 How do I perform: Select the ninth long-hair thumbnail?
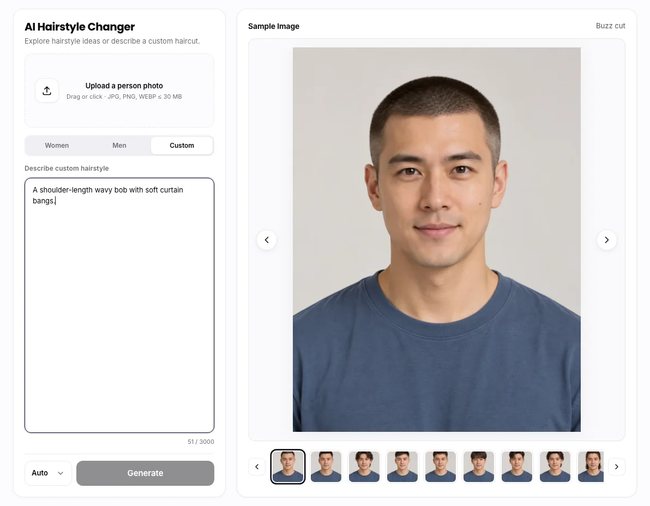pyautogui.click(x=591, y=467)
